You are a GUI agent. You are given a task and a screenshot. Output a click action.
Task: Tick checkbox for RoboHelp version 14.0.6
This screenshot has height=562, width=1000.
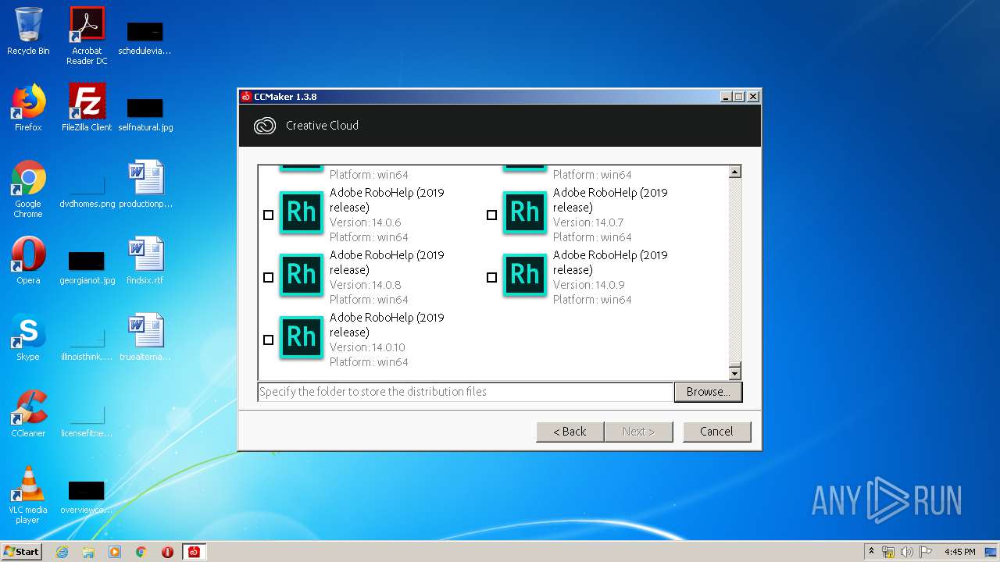point(268,215)
